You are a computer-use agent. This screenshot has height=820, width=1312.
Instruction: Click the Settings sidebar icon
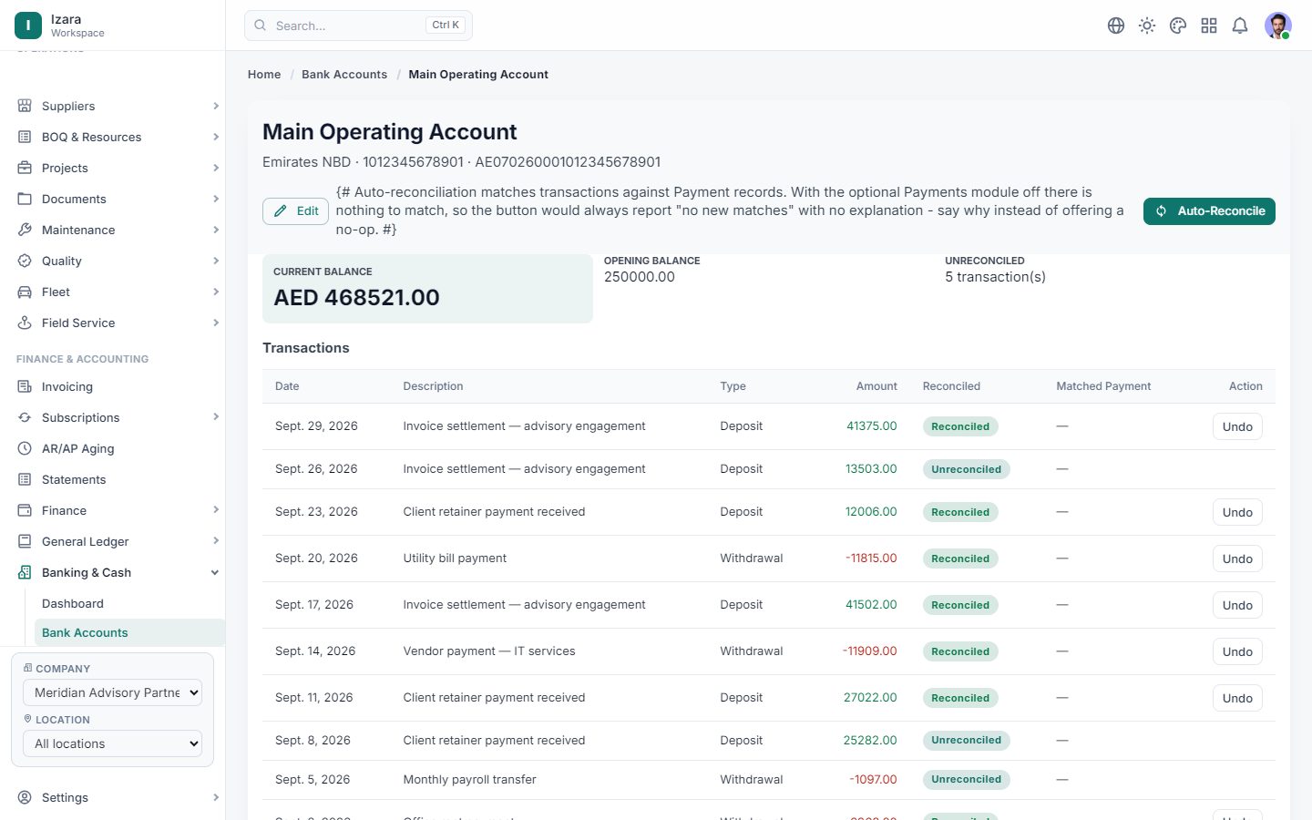pos(25,797)
